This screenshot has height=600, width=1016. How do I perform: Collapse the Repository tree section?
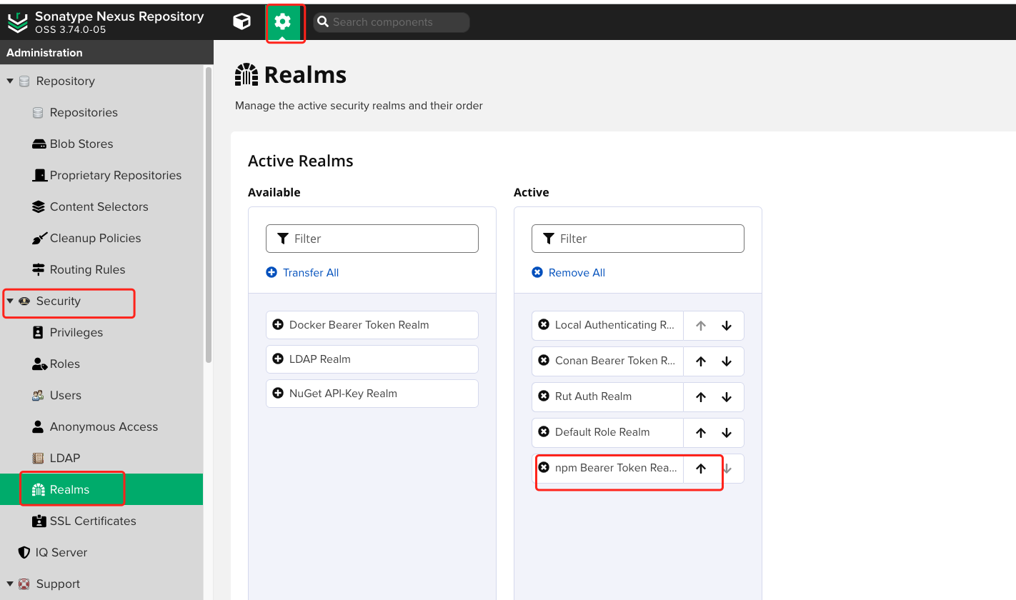coord(10,81)
